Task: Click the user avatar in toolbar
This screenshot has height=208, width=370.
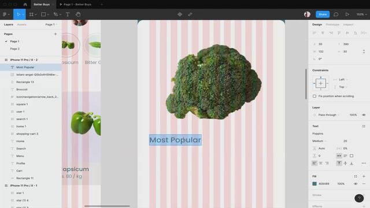Action: 307,14
